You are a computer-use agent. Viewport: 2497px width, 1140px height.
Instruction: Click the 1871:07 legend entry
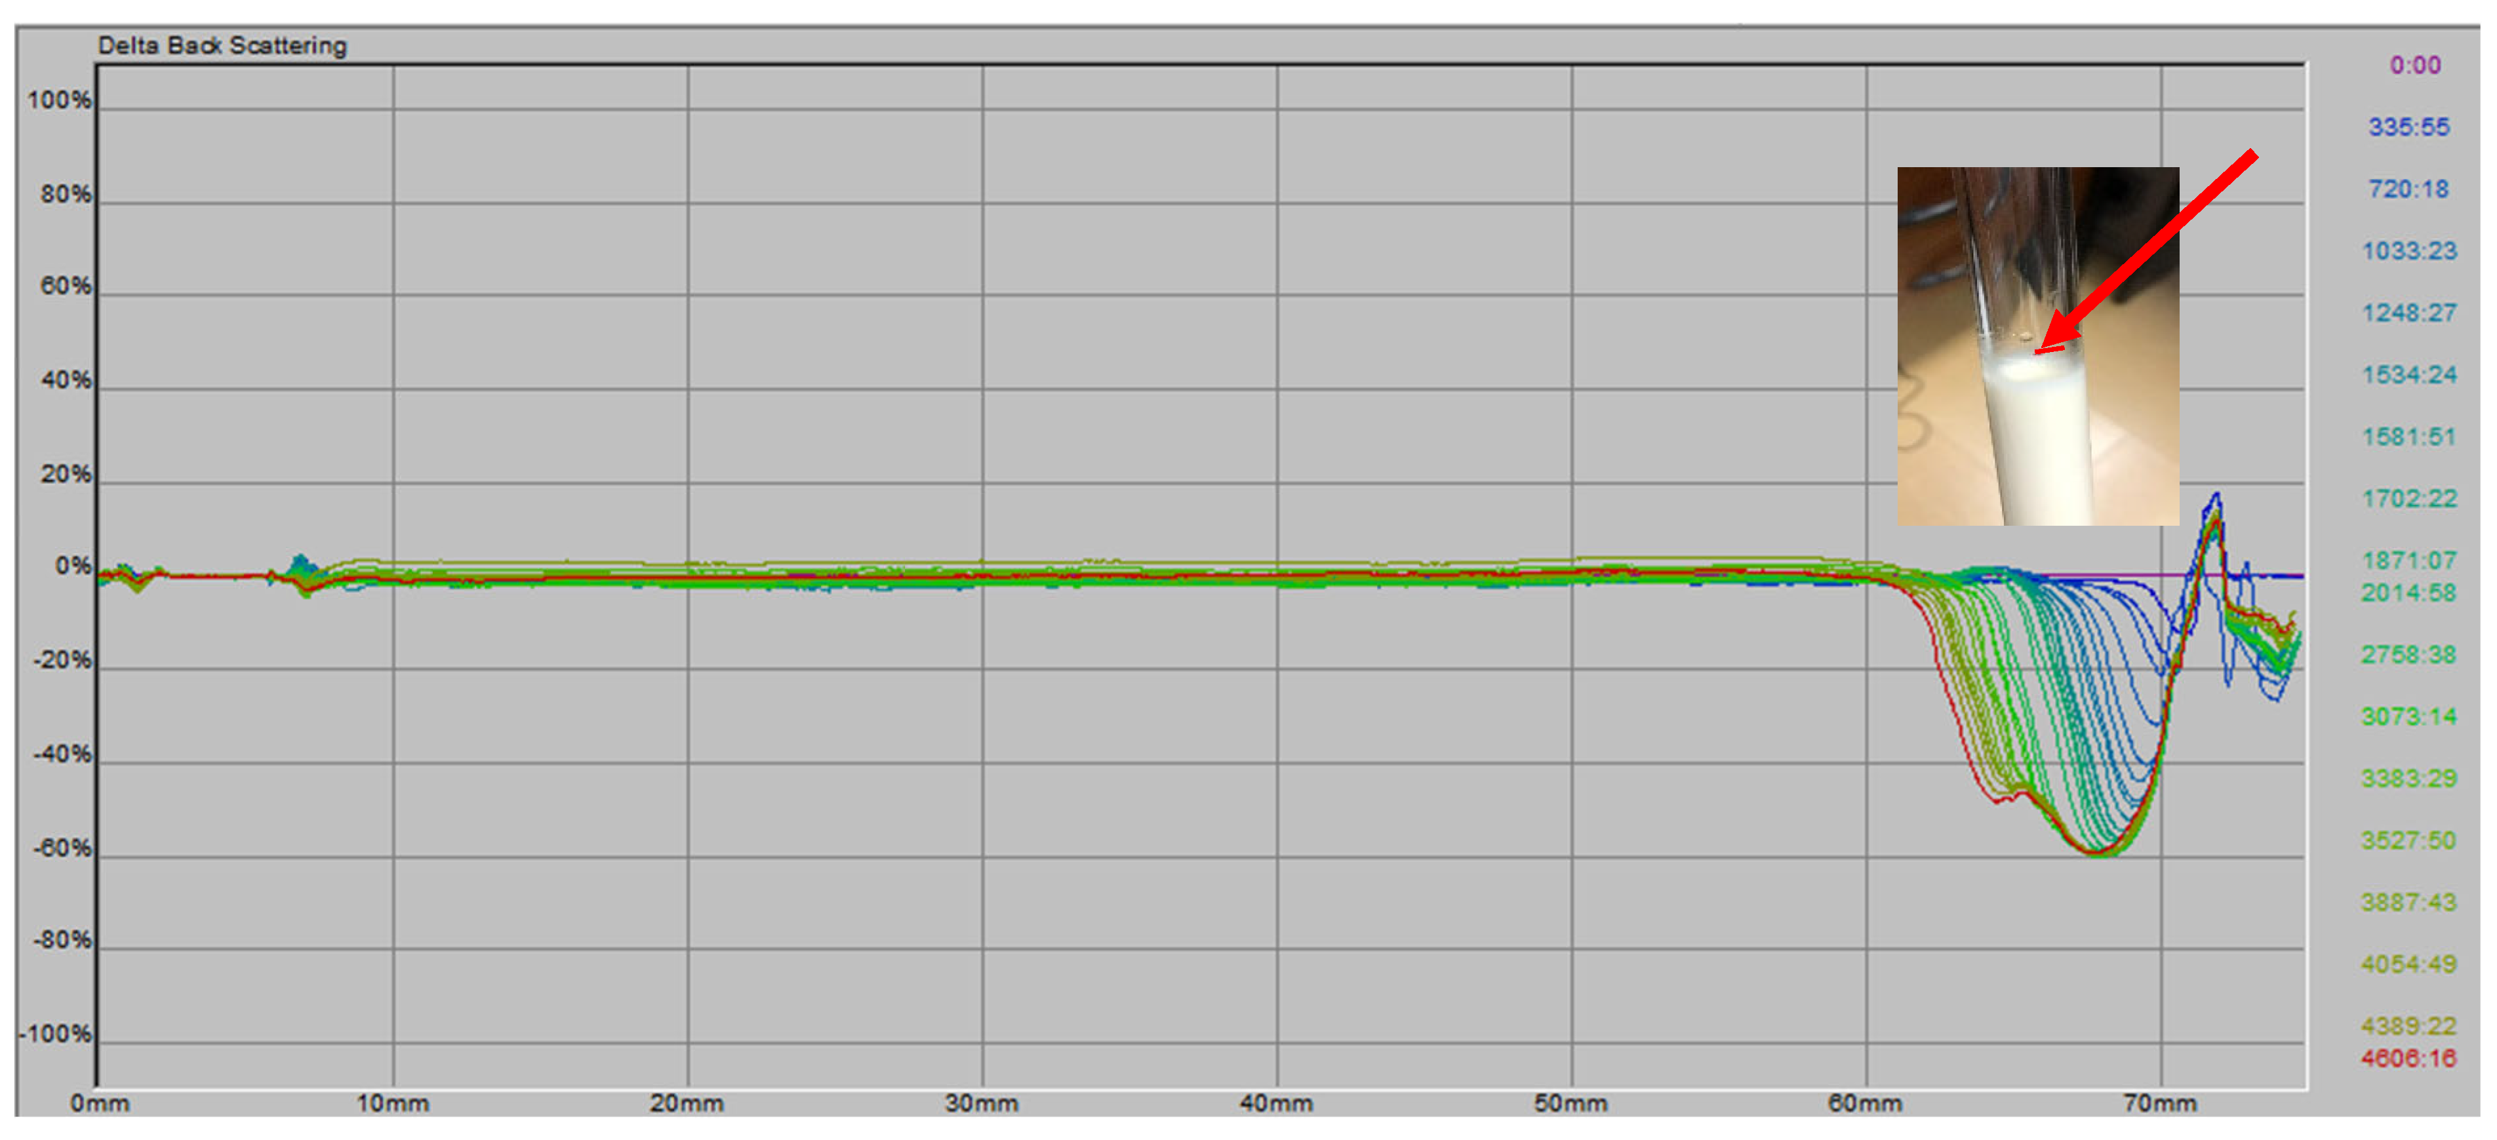point(2408,561)
